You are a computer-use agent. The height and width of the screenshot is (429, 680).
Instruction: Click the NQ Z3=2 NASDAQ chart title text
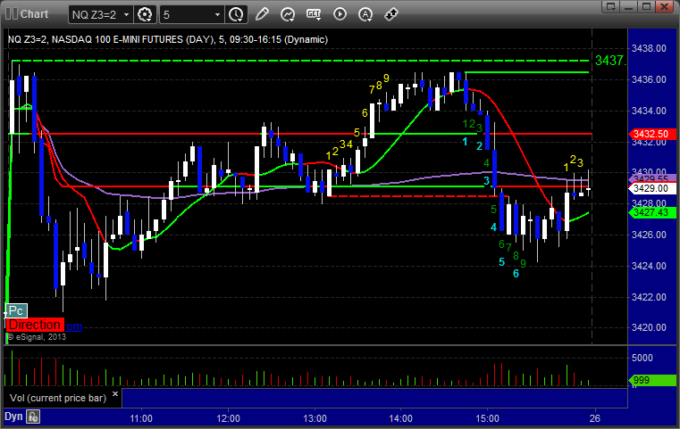click(168, 40)
